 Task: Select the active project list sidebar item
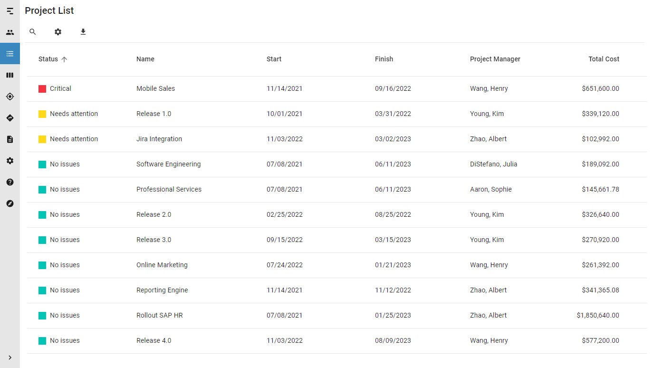click(x=10, y=54)
